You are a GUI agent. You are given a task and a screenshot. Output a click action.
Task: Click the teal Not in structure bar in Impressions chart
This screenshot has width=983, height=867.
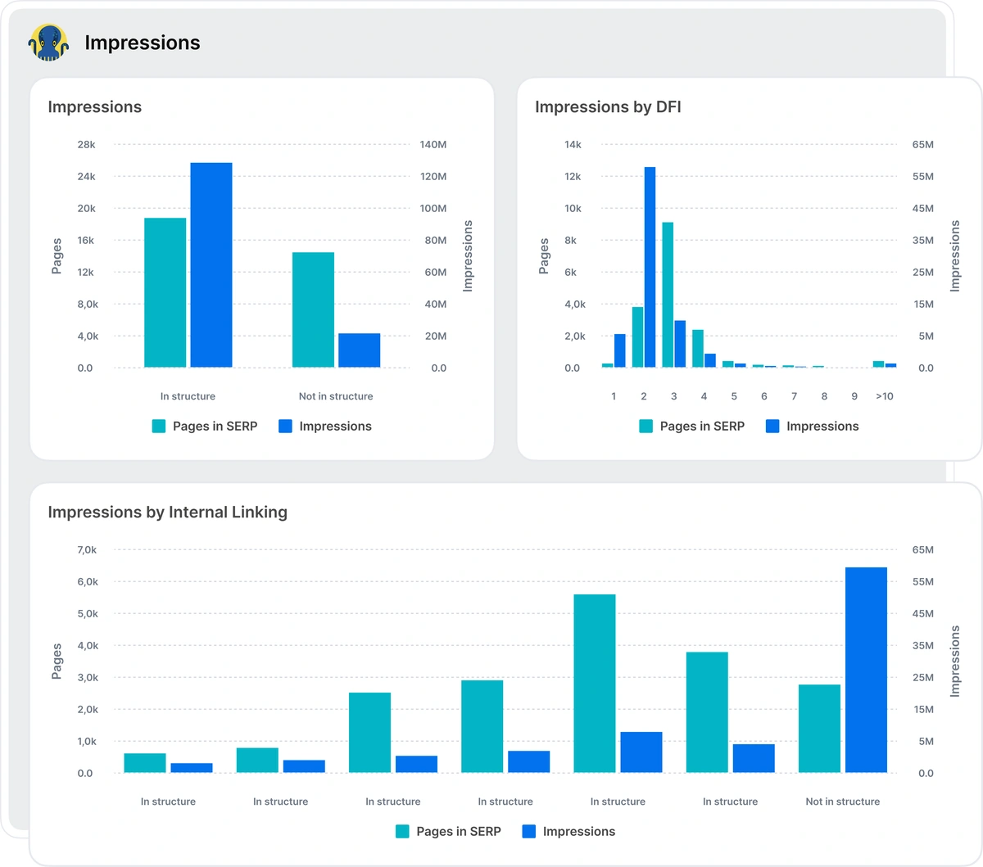pos(313,309)
